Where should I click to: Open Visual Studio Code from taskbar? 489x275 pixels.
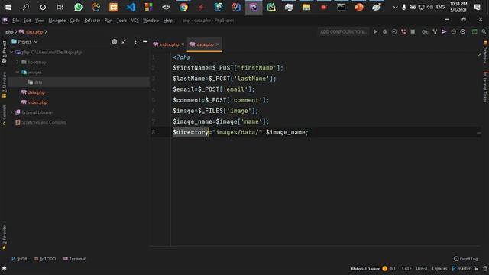click(131, 7)
